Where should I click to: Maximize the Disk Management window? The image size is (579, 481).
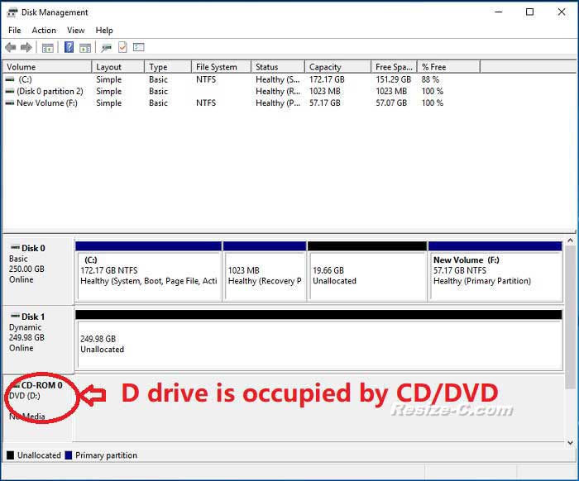(x=529, y=12)
